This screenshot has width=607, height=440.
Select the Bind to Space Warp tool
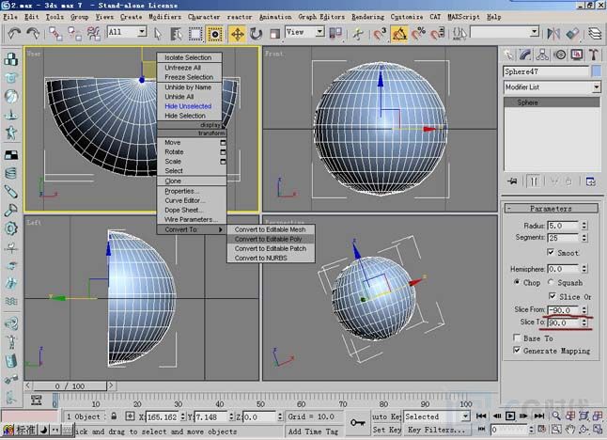click(x=93, y=34)
